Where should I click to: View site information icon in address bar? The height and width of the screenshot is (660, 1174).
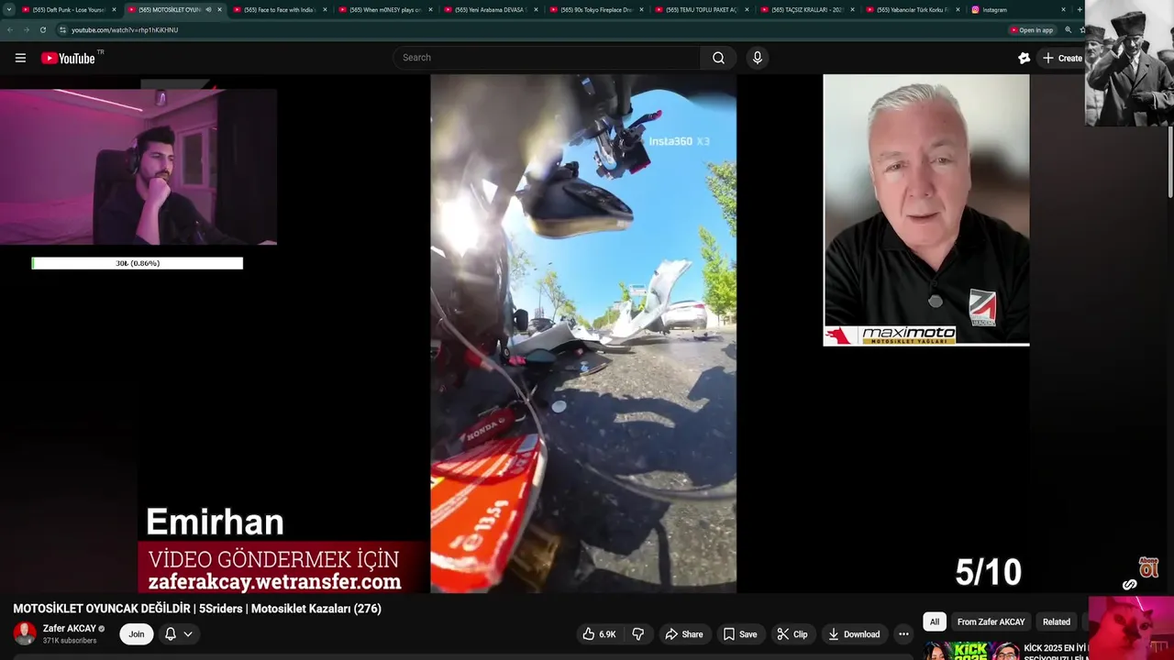pyautogui.click(x=62, y=29)
